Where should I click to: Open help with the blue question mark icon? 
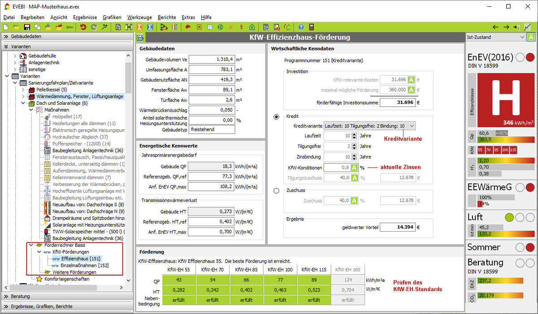(301, 27)
